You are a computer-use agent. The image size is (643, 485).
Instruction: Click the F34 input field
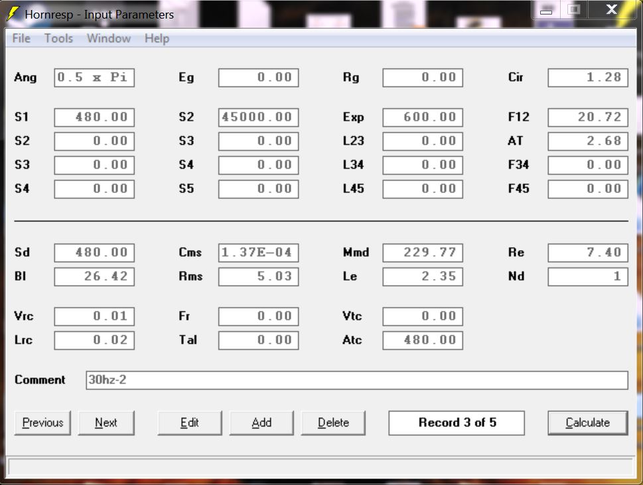[588, 165]
